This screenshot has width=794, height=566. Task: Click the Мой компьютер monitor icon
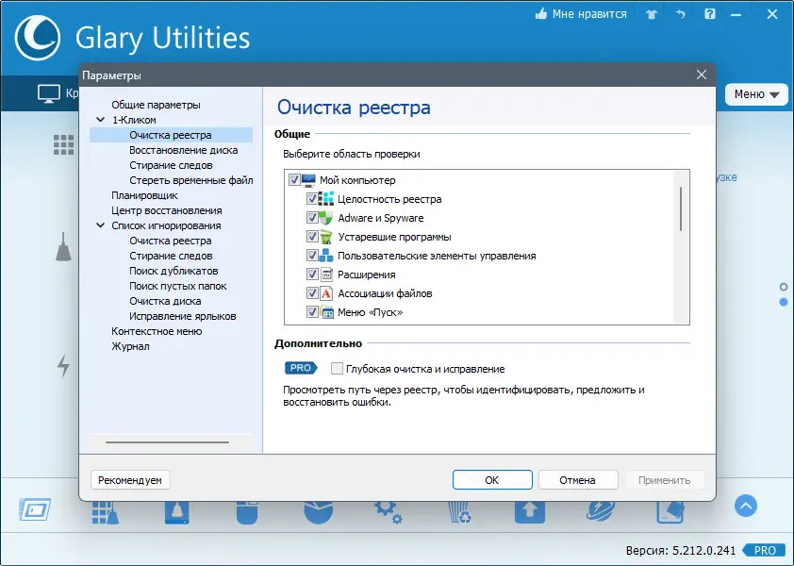click(308, 180)
